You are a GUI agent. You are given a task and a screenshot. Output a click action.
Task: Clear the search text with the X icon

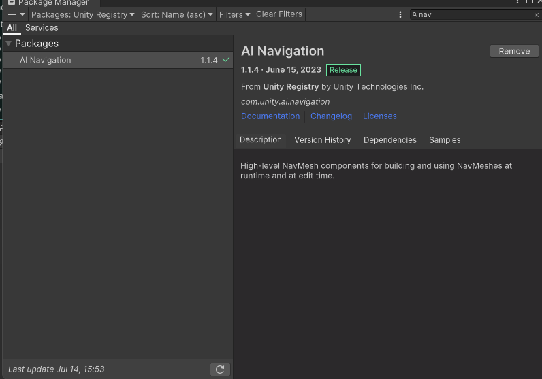pyautogui.click(x=536, y=15)
